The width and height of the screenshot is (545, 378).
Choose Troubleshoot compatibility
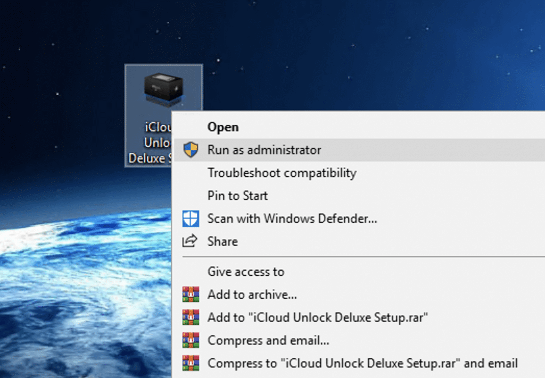tap(282, 173)
